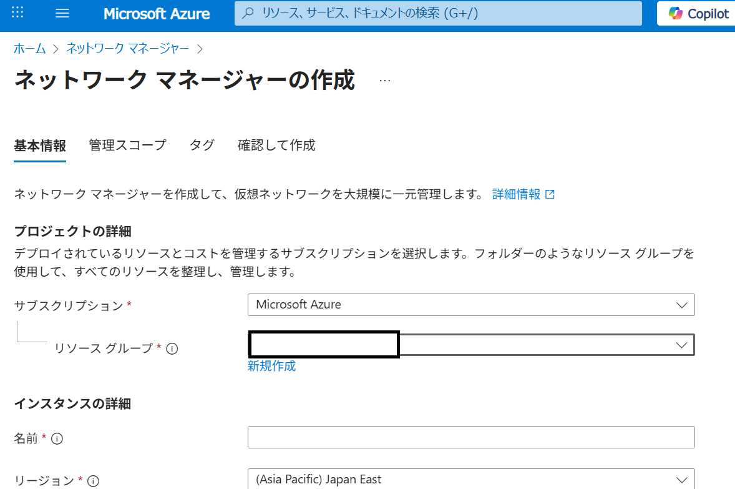Click the 名前 text field
The image size is (735, 489).
tap(471, 437)
